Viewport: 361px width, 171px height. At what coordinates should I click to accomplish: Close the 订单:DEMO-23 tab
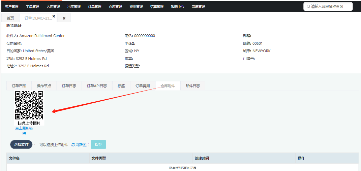pyautogui.click(x=54, y=16)
